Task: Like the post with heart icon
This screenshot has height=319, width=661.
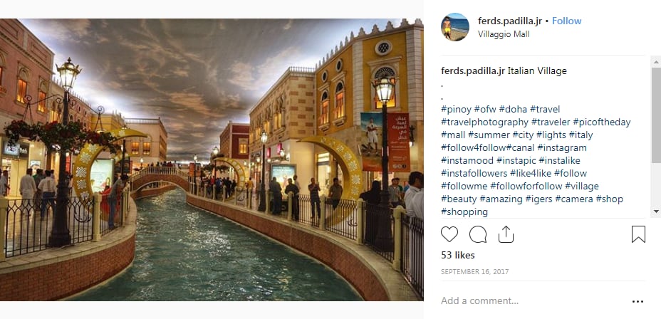Action: [449, 234]
